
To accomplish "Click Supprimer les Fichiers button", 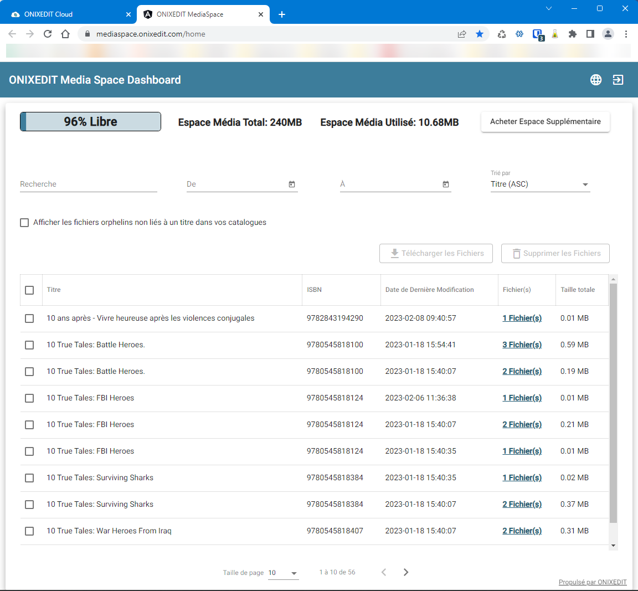I will tap(555, 253).
